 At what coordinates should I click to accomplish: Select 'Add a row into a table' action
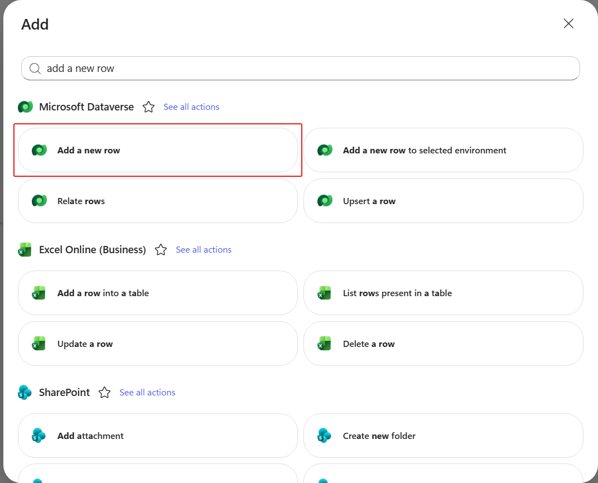[157, 293]
